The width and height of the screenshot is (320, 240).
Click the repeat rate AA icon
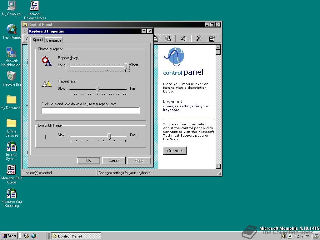47,84
